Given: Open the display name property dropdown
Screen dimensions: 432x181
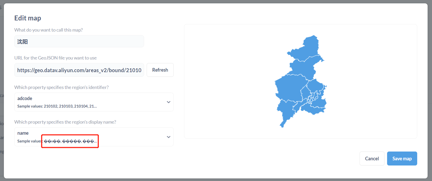Looking at the screenshot, I should [94, 137].
